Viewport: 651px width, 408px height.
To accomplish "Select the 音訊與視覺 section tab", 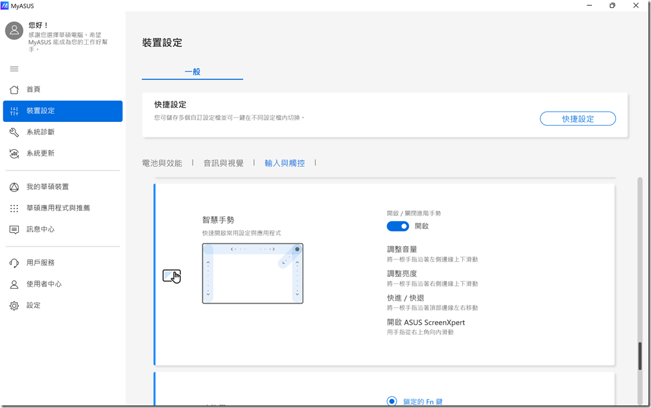I will [x=224, y=163].
